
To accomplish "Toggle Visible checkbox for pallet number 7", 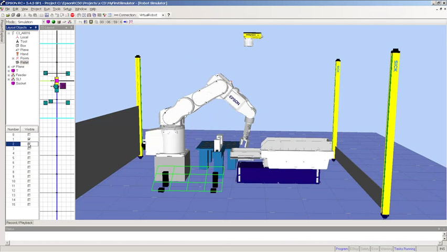I will [29, 167].
